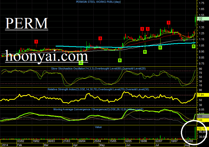Click the 0.75 price axis value
Viewport: 209px width, 147px height.
point(201,63)
